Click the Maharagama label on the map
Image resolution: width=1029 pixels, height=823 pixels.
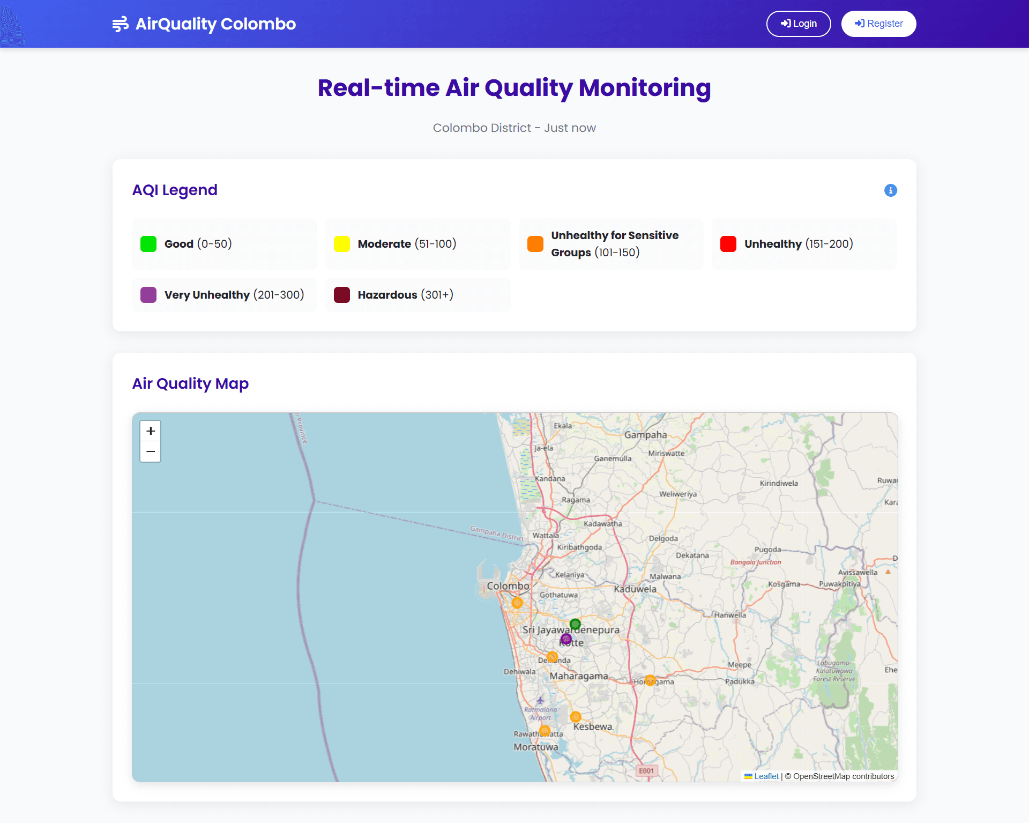pyautogui.click(x=579, y=676)
